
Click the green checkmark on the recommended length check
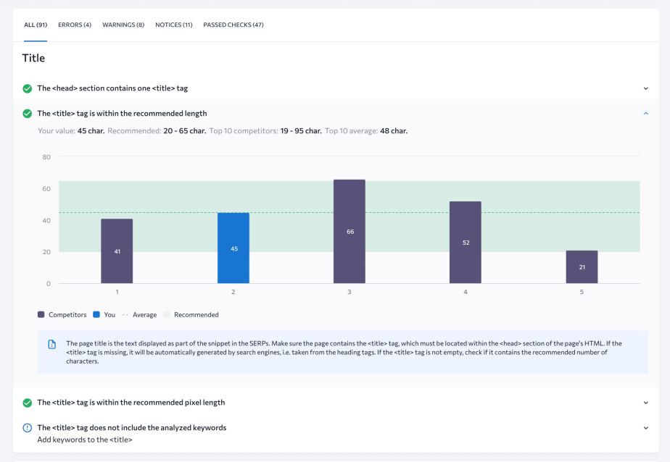pos(26,113)
